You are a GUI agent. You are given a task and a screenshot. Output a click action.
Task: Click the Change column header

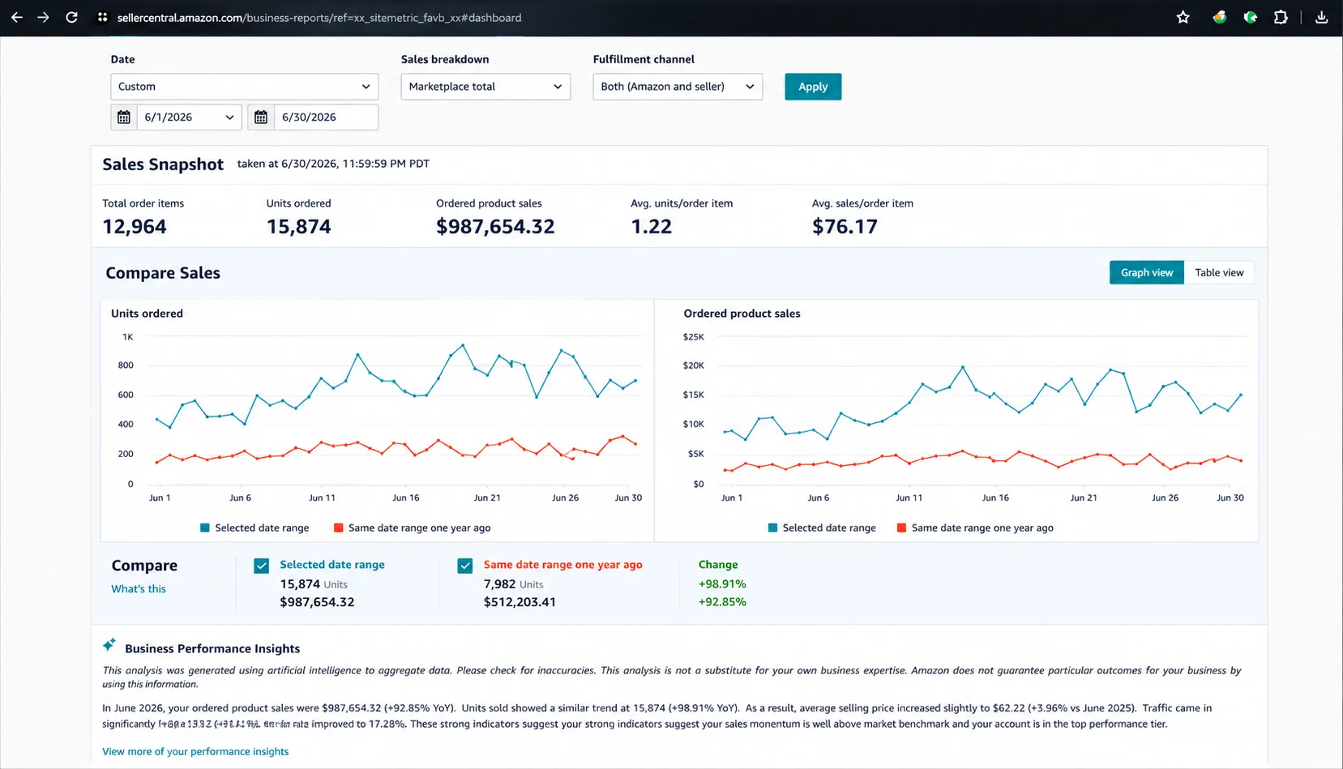(x=718, y=565)
